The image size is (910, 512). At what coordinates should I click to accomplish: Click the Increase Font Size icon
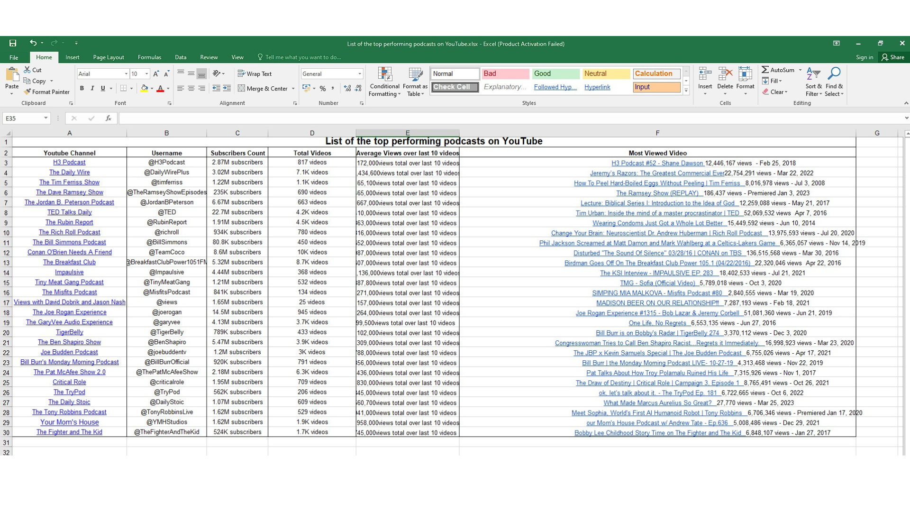(156, 74)
